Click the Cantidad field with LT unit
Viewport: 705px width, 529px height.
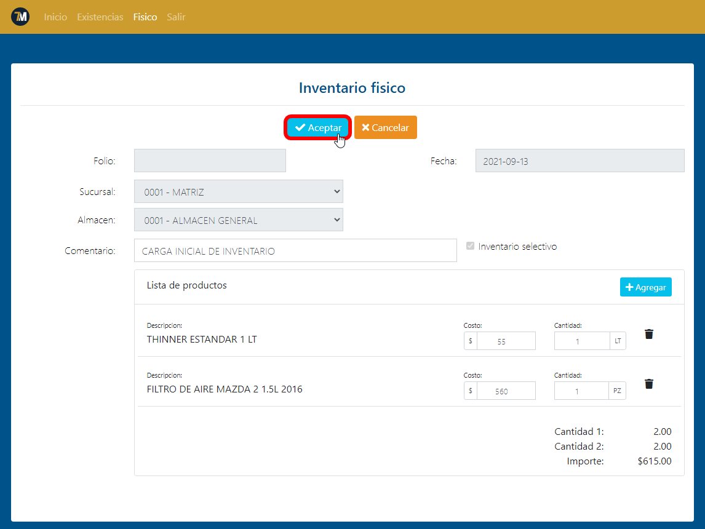click(581, 341)
